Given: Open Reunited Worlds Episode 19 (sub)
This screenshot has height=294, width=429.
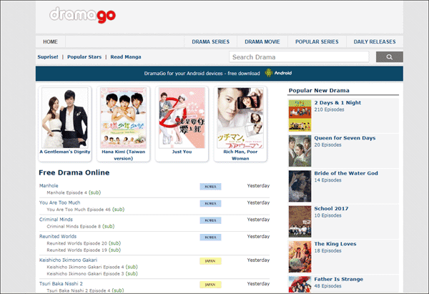Looking at the screenshot, I should click(84, 250).
